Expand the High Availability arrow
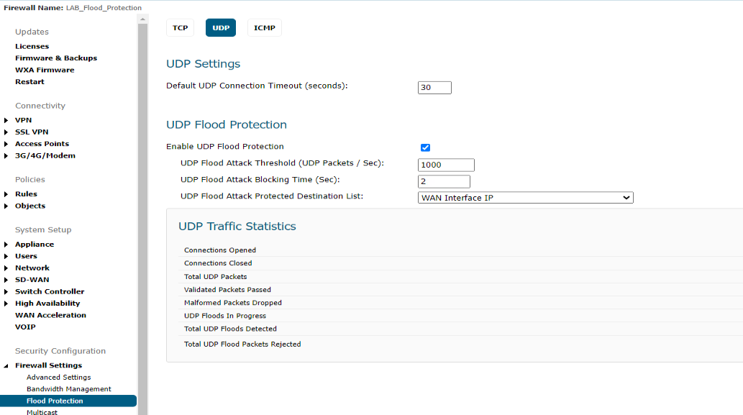The image size is (743, 415). click(6, 304)
